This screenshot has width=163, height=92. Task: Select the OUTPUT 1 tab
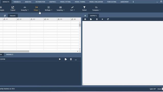(x=93, y=16)
